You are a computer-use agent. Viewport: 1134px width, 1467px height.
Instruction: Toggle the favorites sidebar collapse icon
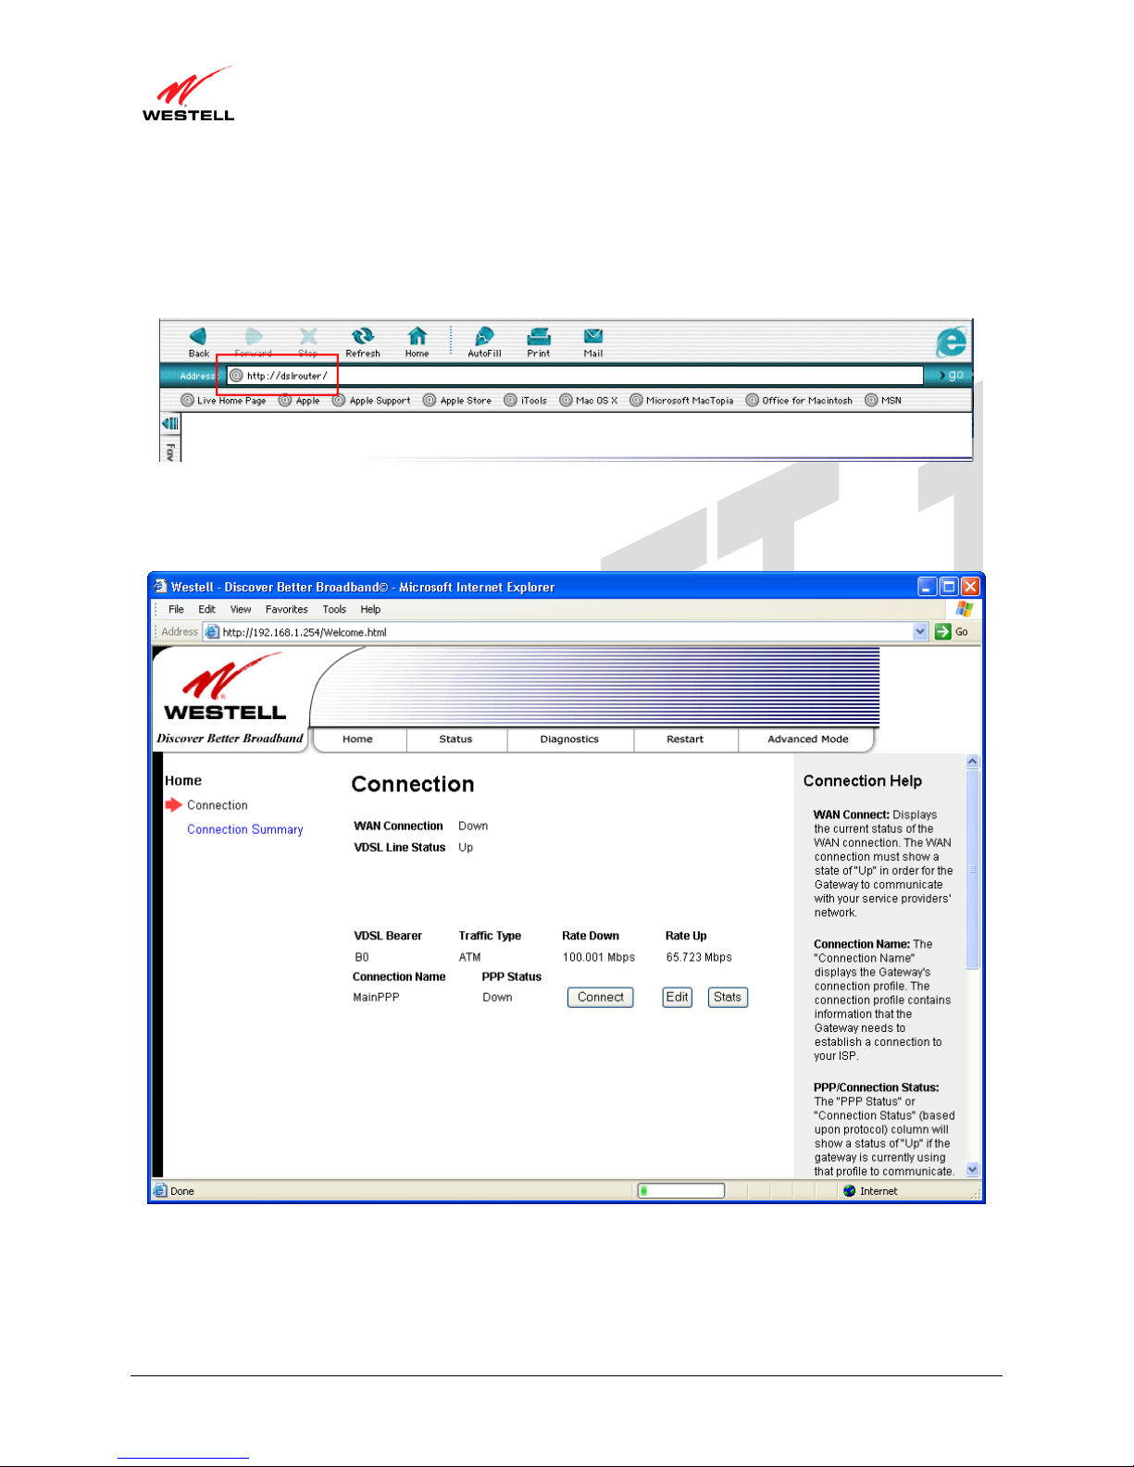point(170,423)
